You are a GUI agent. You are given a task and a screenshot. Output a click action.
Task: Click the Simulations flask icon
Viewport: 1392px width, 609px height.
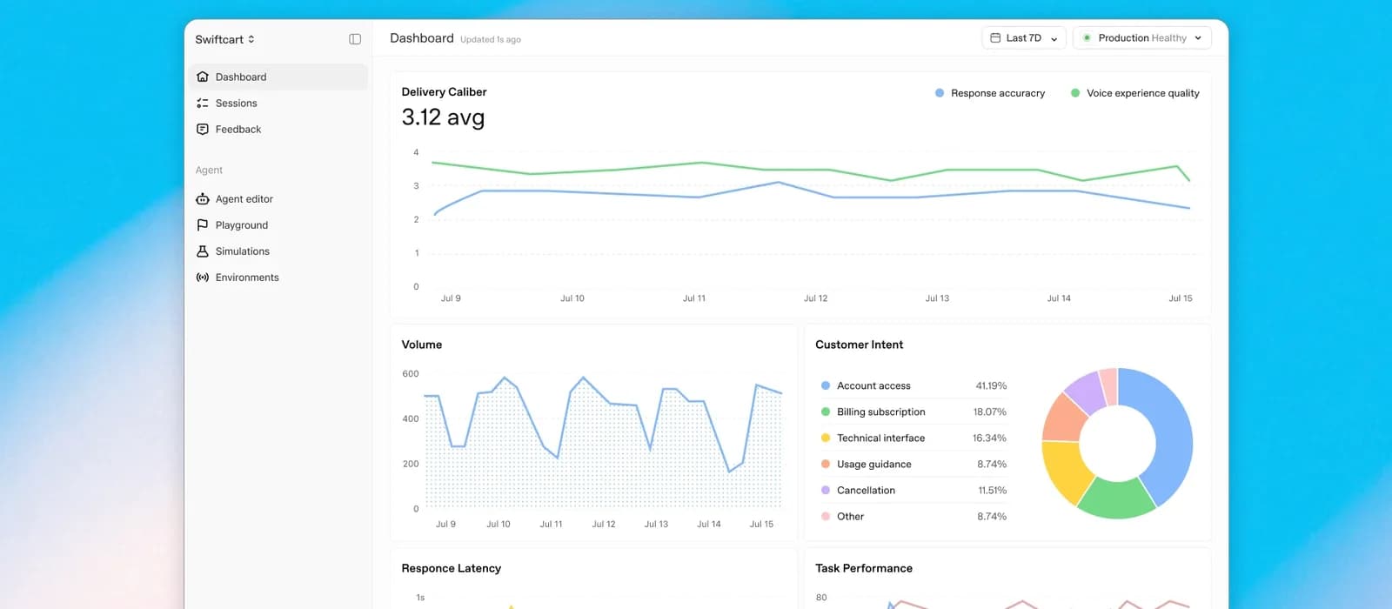[x=203, y=251]
